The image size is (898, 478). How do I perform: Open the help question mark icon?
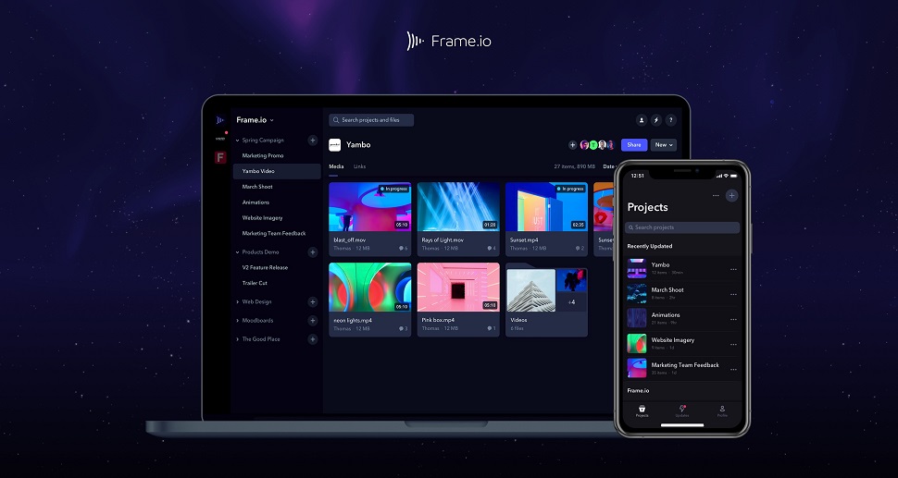[671, 120]
